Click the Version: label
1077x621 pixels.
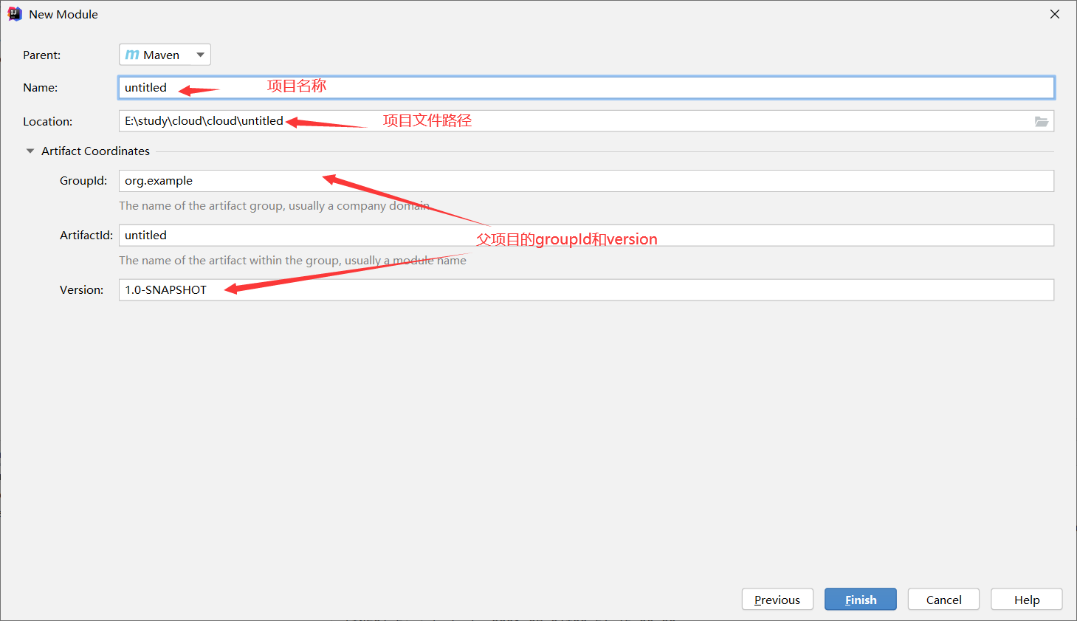click(82, 290)
